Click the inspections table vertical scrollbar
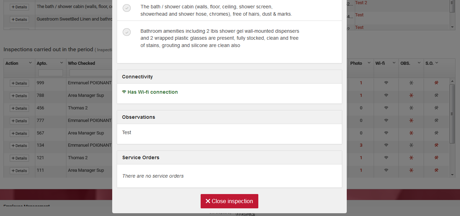 tap(452, 115)
